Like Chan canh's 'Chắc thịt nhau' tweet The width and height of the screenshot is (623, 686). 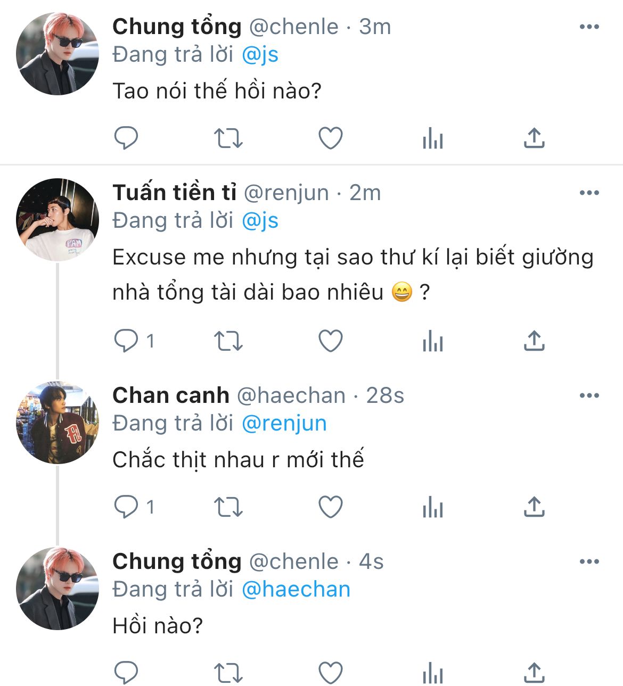pyautogui.click(x=330, y=507)
